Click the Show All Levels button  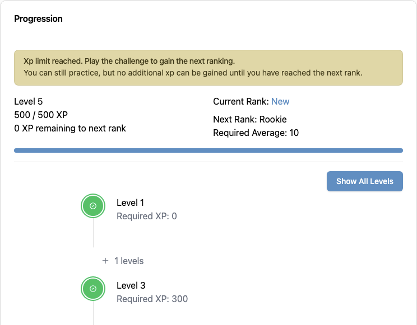click(365, 181)
